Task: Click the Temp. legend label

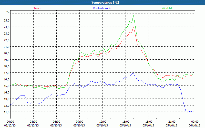Action: (x=37, y=8)
